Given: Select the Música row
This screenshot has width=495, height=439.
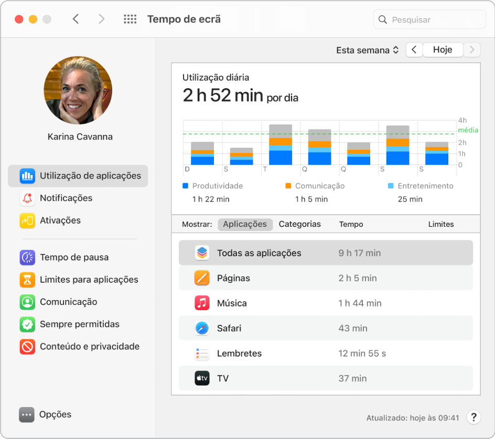Looking at the screenshot, I should (326, 303).
